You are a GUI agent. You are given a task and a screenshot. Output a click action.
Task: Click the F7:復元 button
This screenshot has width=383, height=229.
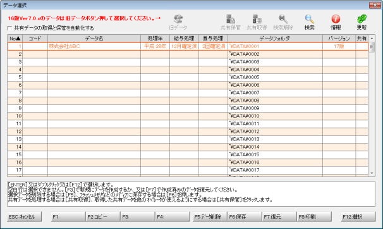[x=279, y=217]
